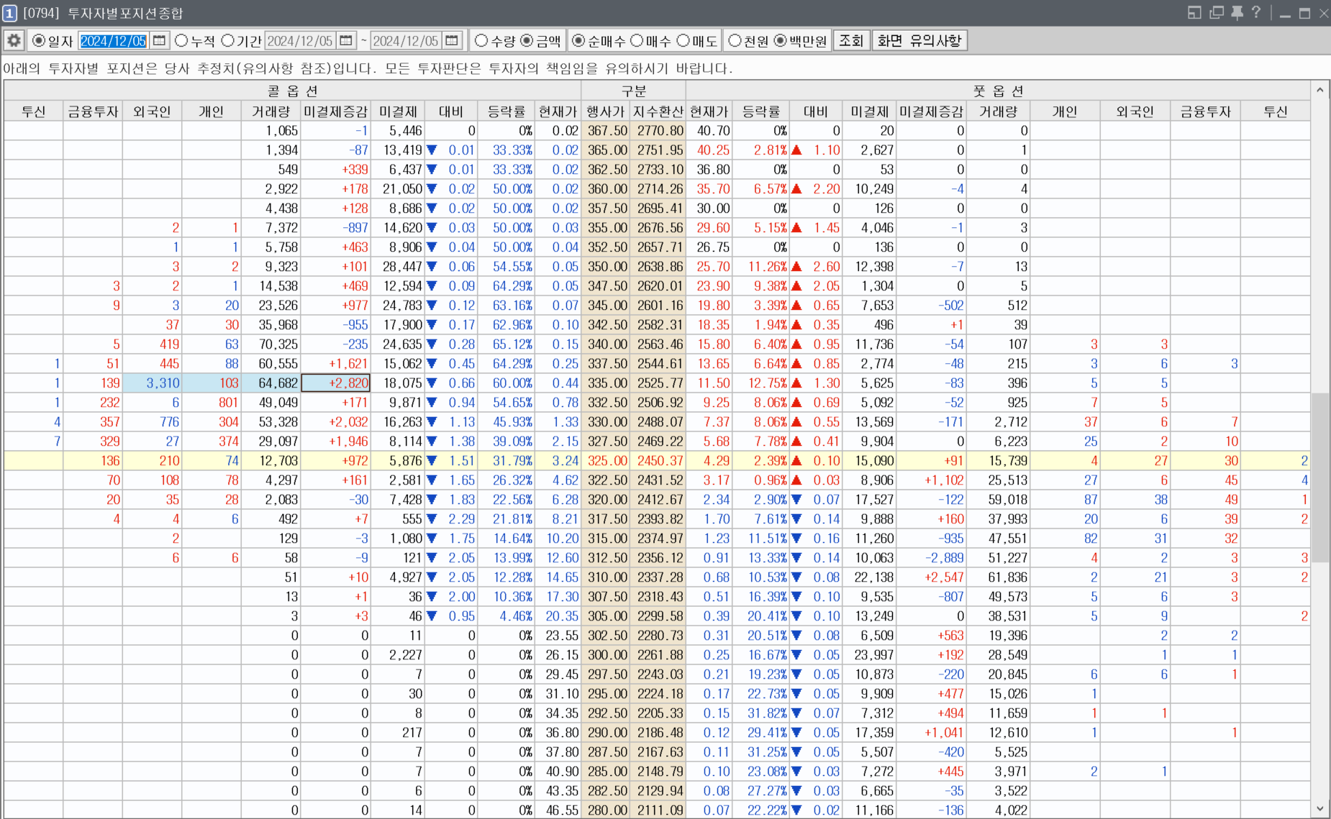Click the 화면 유의사항 button
Viewport: 1331px width, 819px height.
[919, 41]
